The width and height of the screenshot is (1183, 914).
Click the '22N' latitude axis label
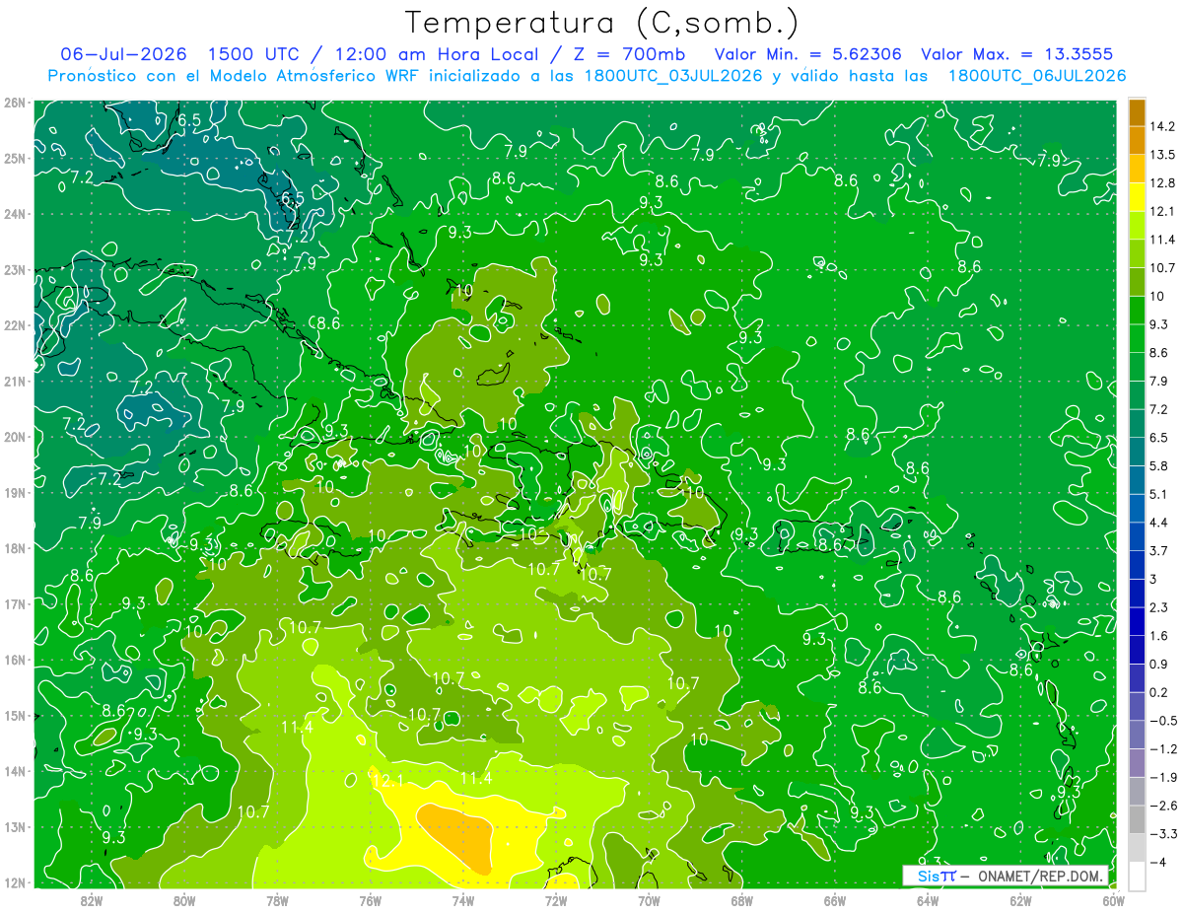pyautogui.click(x=14, y=325)
